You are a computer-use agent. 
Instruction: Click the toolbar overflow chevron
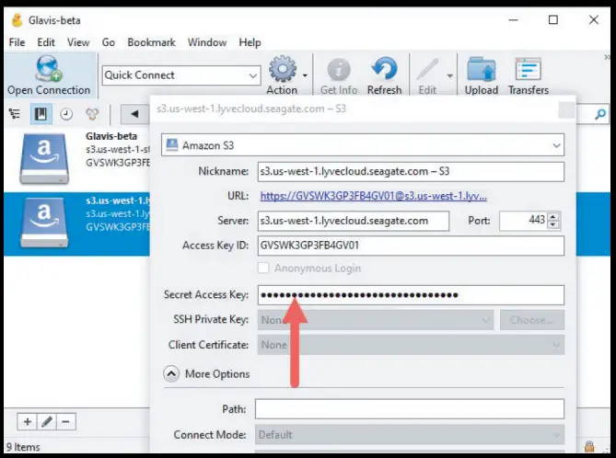[607, 57]
